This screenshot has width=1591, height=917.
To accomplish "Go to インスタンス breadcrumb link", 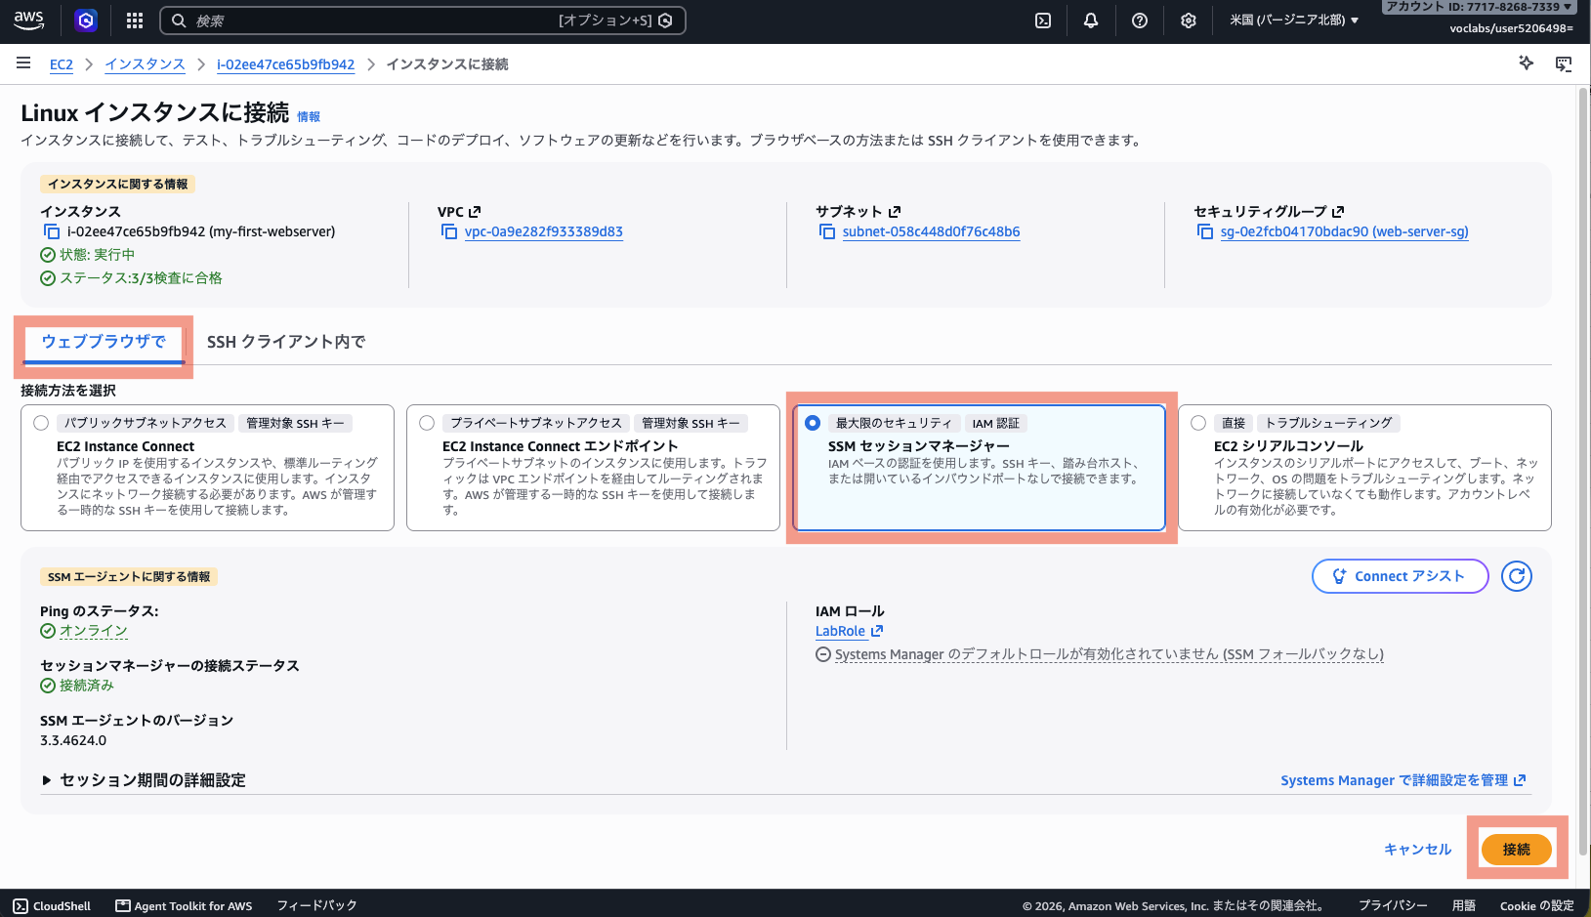I will 146,64.
